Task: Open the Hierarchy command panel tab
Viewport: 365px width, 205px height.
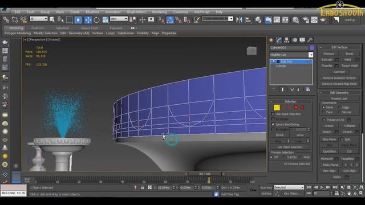Action: (x=286, y=40)
